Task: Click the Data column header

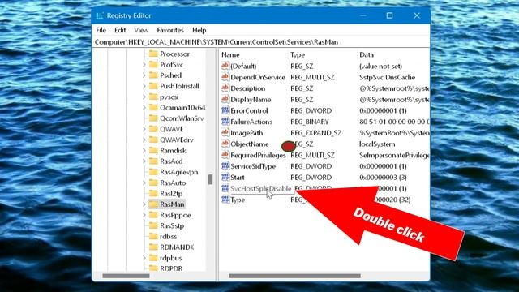Action: (x=367, y=54)
